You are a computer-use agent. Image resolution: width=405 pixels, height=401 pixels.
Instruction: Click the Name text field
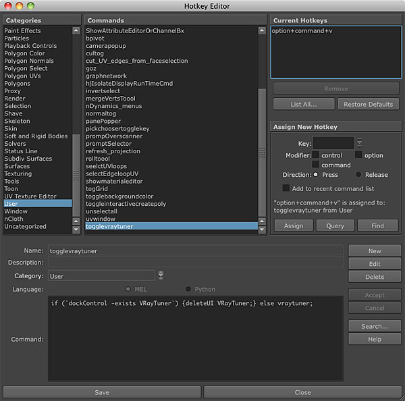click(196, 250)
